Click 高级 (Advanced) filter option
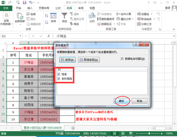 (74, 24)
